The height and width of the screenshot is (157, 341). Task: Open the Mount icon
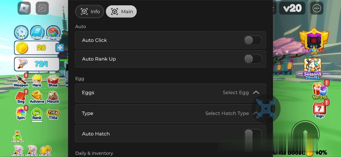click(x=53, y=97)
